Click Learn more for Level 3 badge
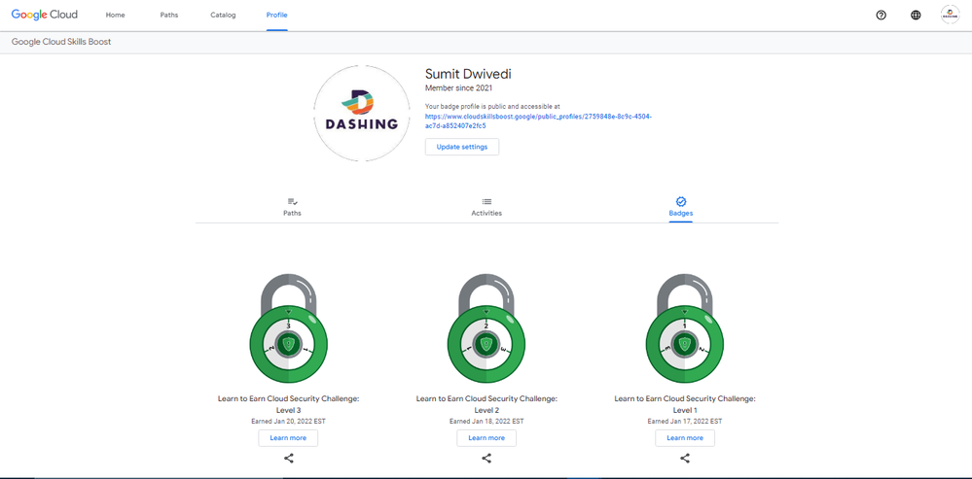The height and width of the screenshot is (479, 972). [x=288, y=438]
